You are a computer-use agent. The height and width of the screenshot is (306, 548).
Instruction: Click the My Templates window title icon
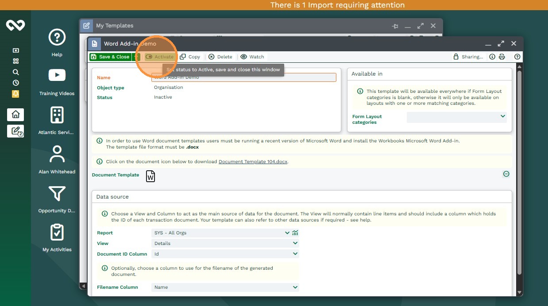point(87,26)
